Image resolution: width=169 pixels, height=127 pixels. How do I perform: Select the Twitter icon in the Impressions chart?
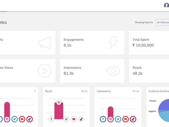tap(118, 119)
